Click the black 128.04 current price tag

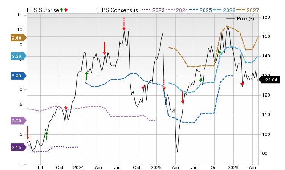(269, 80)
